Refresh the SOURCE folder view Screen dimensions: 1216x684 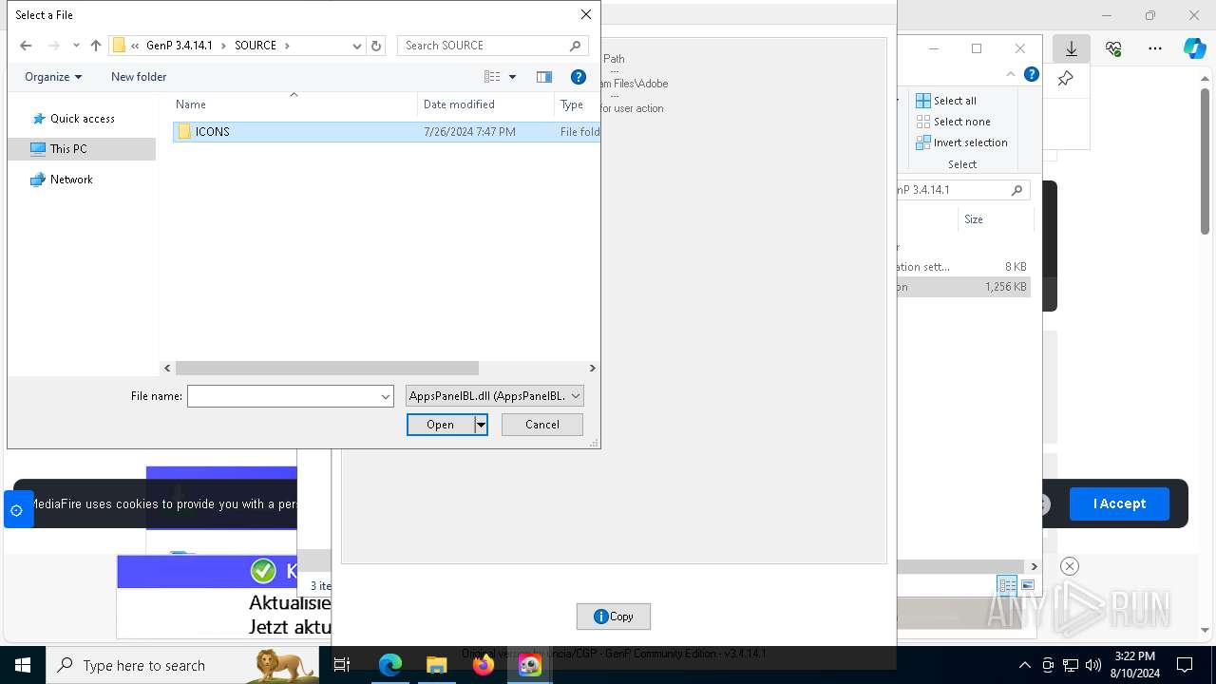click(376, 46)
